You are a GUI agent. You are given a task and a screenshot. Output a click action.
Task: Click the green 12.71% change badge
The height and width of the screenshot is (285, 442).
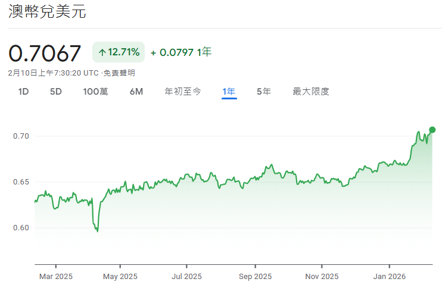click(119, 52)
